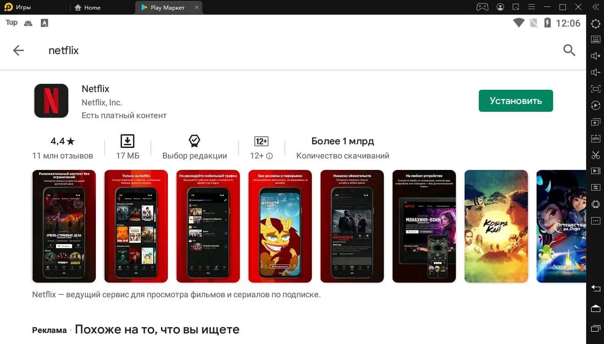
Task: Click the Похоже на то, что вы ищете heading
Action: 157,329
